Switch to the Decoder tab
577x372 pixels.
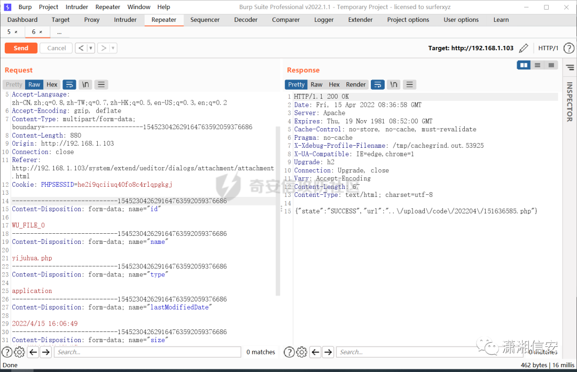pyautogui.click(x=246, y=20)
